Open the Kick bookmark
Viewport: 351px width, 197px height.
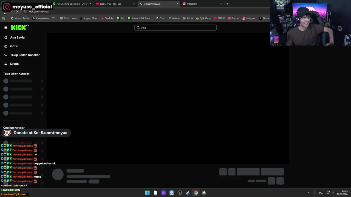pyautogui.click(x=121, y=18)
